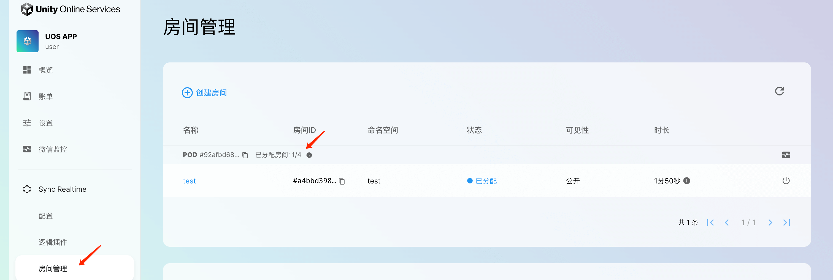Click the power icon to close test room
This screenshot has width=833, height=280.
[786, 181]
